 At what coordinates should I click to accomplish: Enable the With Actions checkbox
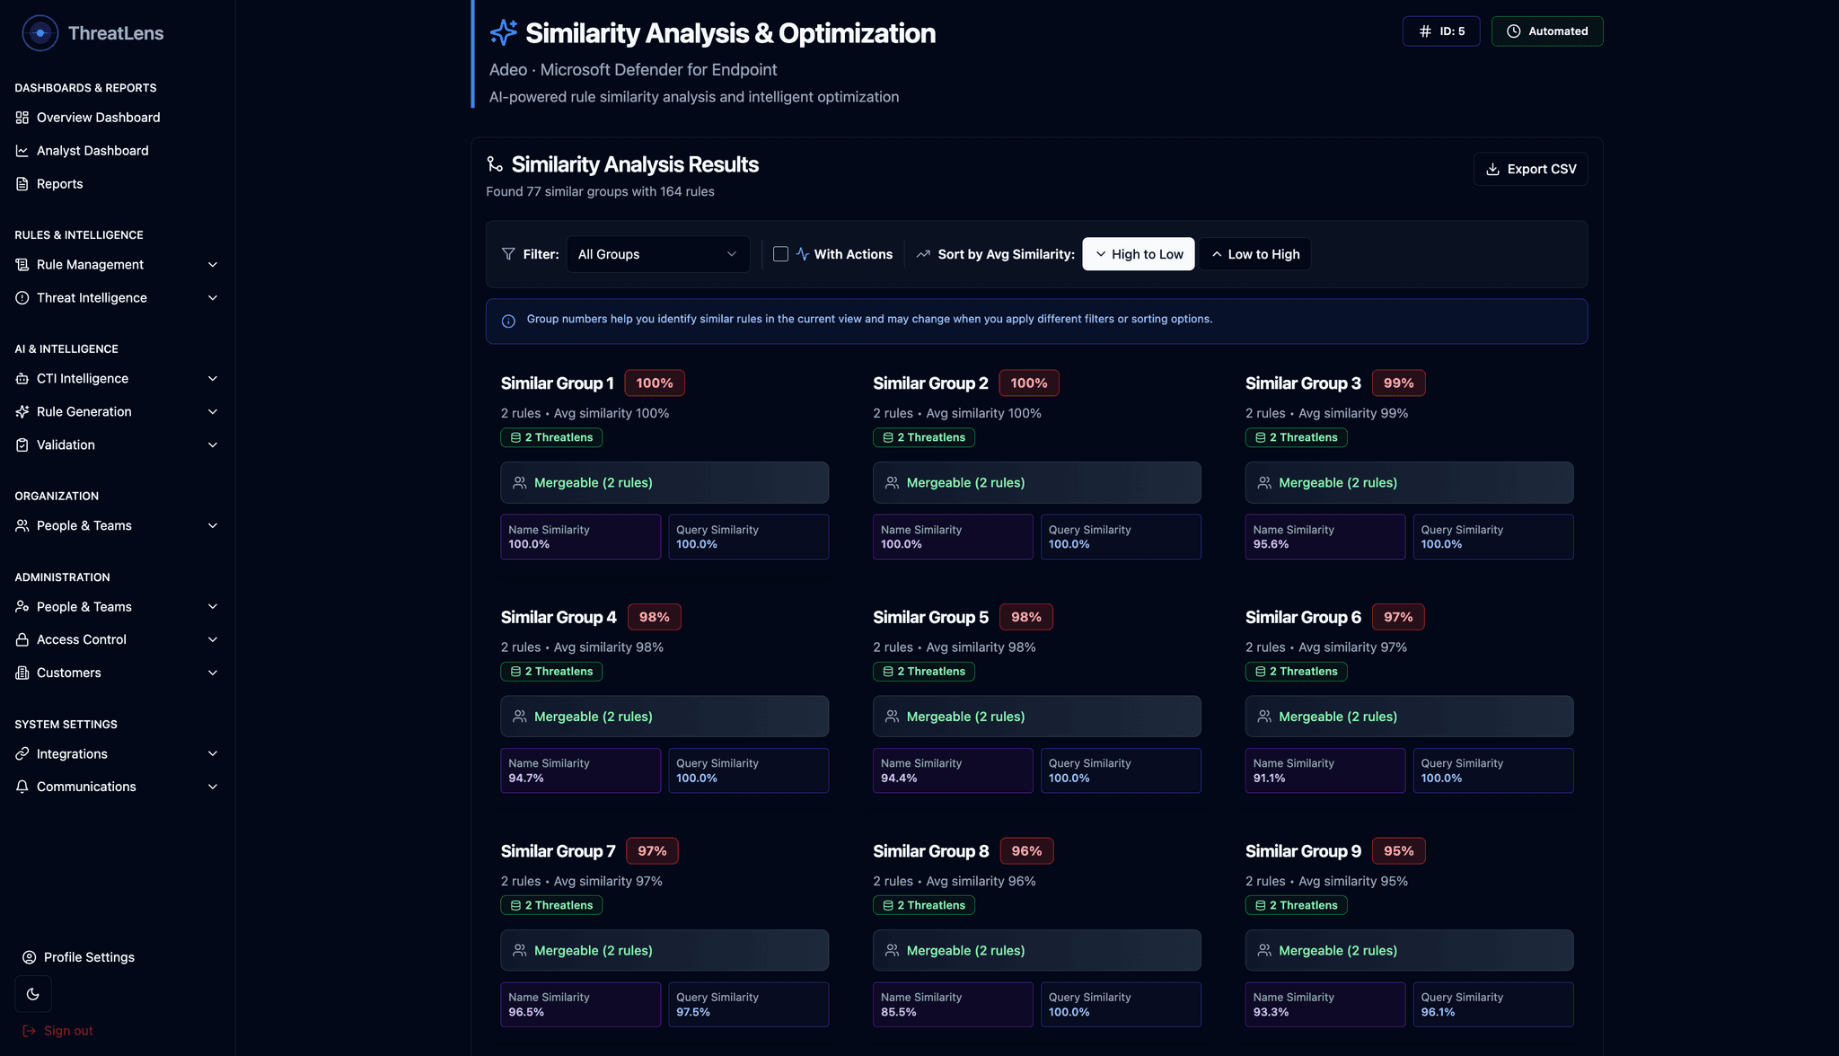tap(781, 254)
